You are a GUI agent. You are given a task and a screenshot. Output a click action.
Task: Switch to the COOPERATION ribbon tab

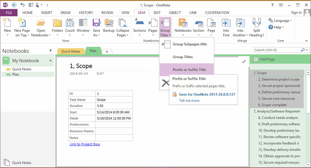(x=217, y=13)
